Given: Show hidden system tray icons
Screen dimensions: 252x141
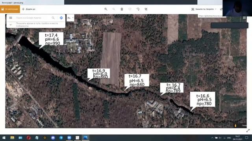Looking at the screenshot, I should [212, 138].
